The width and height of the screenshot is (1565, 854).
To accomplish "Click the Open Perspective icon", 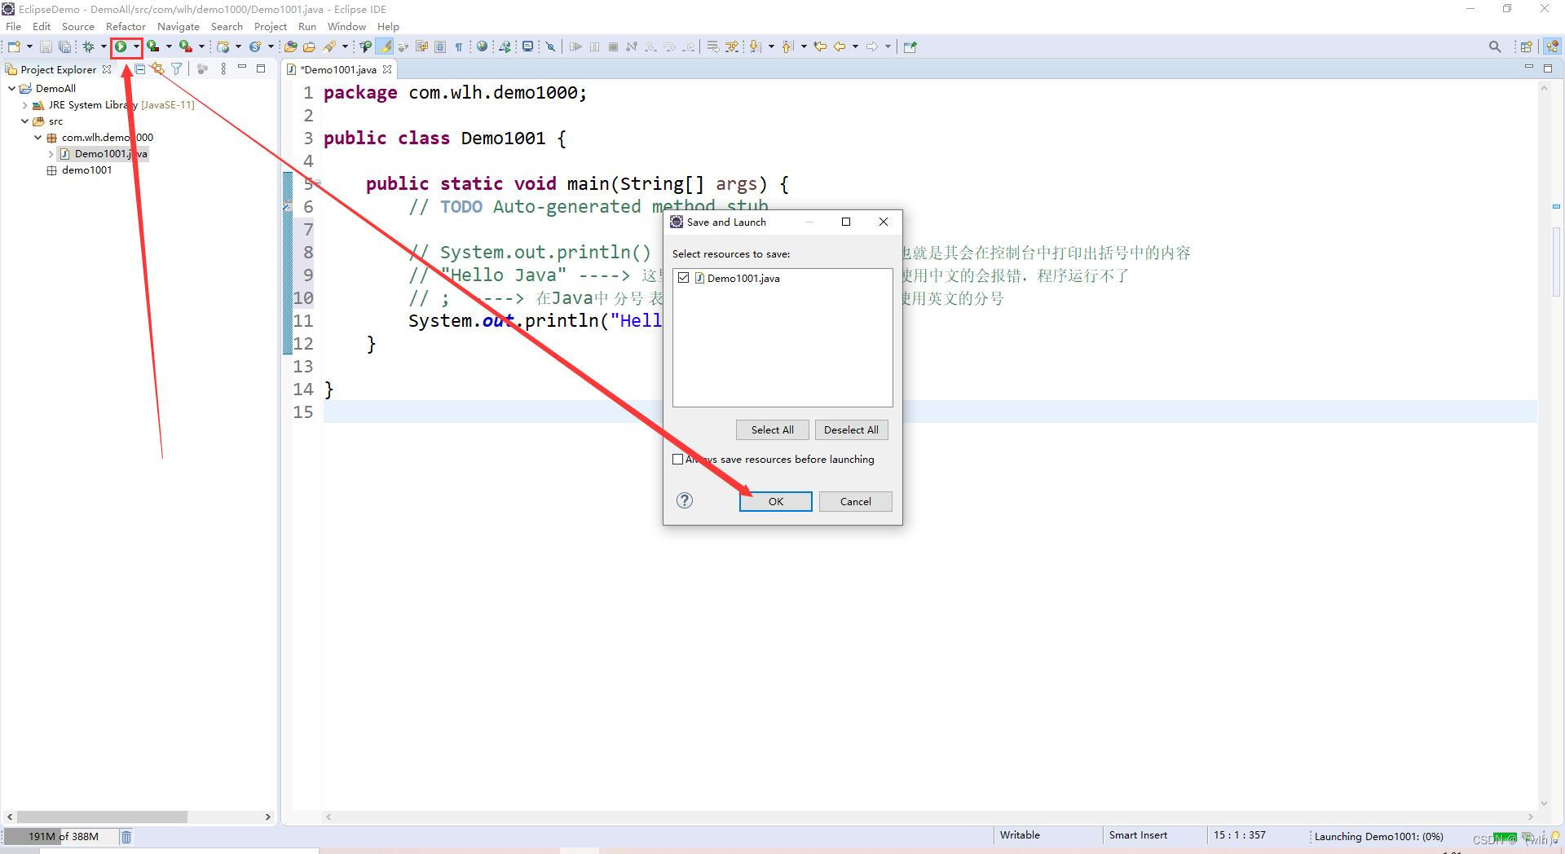I will click(1526, 46).
